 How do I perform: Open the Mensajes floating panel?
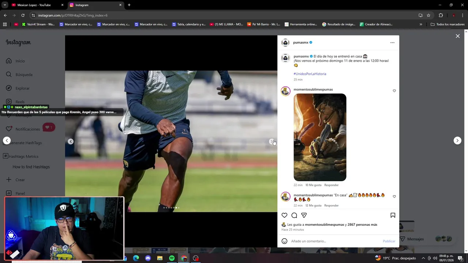[x=426, y=239]
